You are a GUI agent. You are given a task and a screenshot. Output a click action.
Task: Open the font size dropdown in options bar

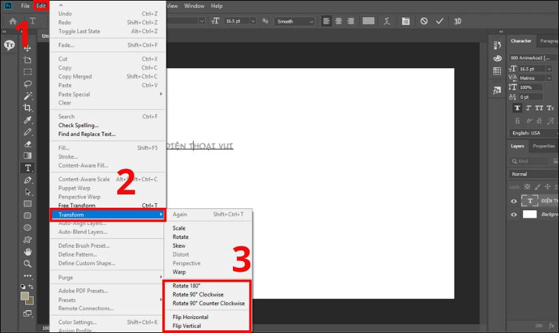click(x=253, y=21)
